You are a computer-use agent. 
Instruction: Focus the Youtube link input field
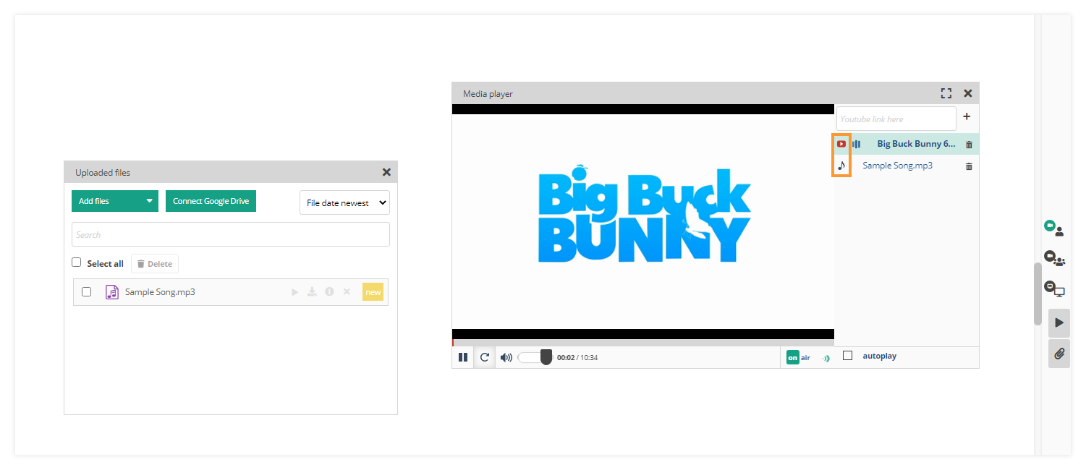pos(896,119)
